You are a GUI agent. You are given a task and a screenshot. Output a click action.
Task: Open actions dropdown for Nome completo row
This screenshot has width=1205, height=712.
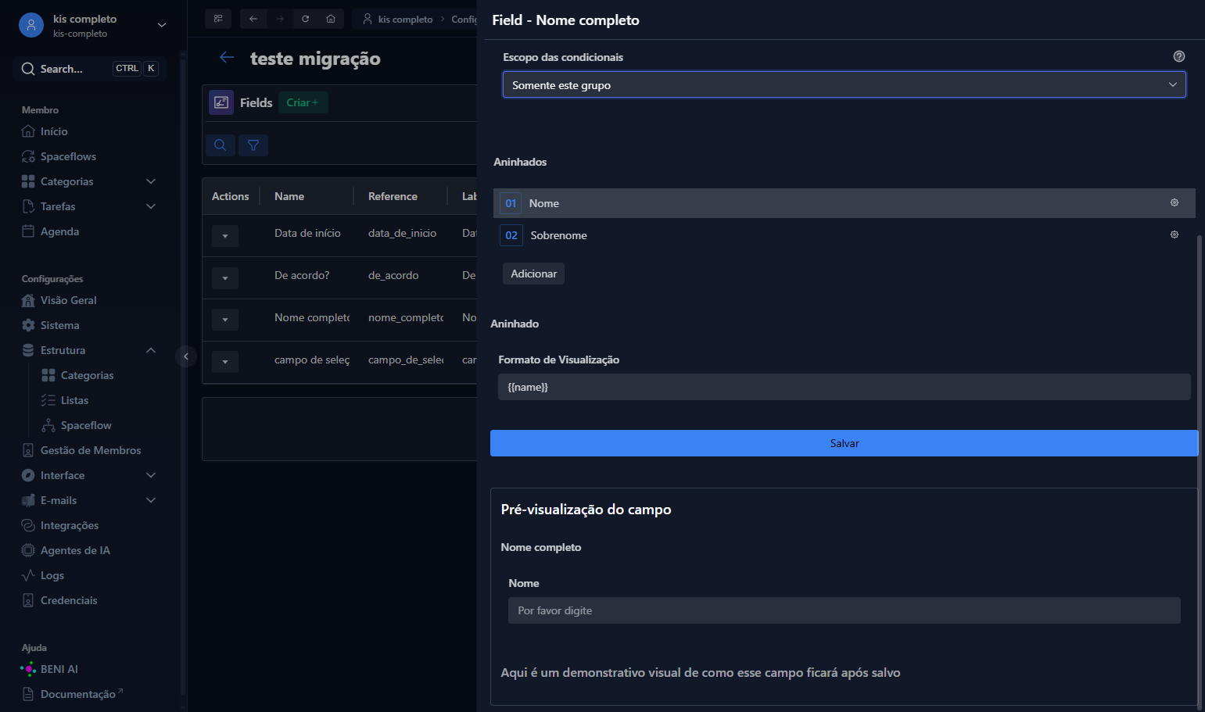(x=225, y=320)
